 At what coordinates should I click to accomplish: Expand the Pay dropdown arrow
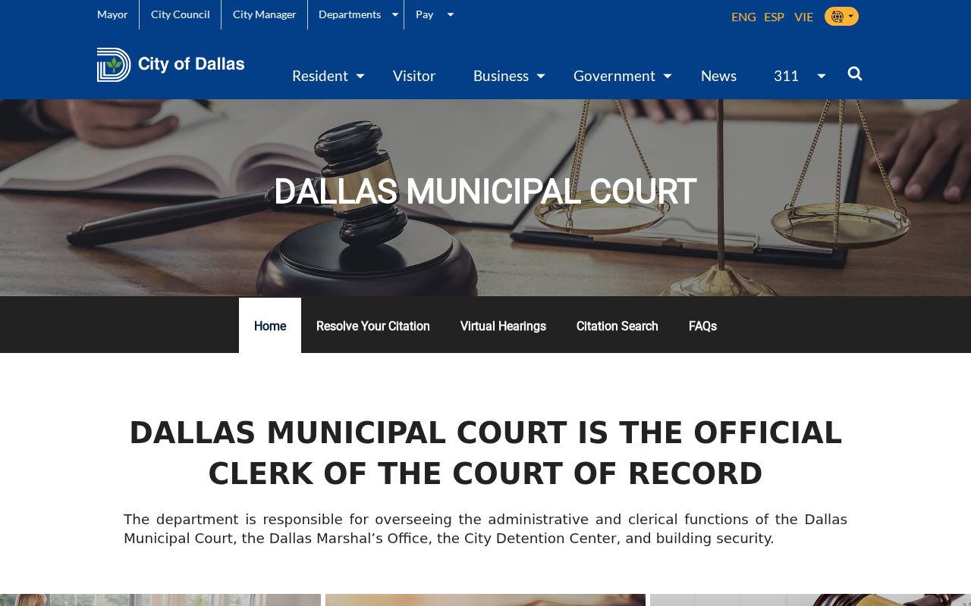coord(450,14)
